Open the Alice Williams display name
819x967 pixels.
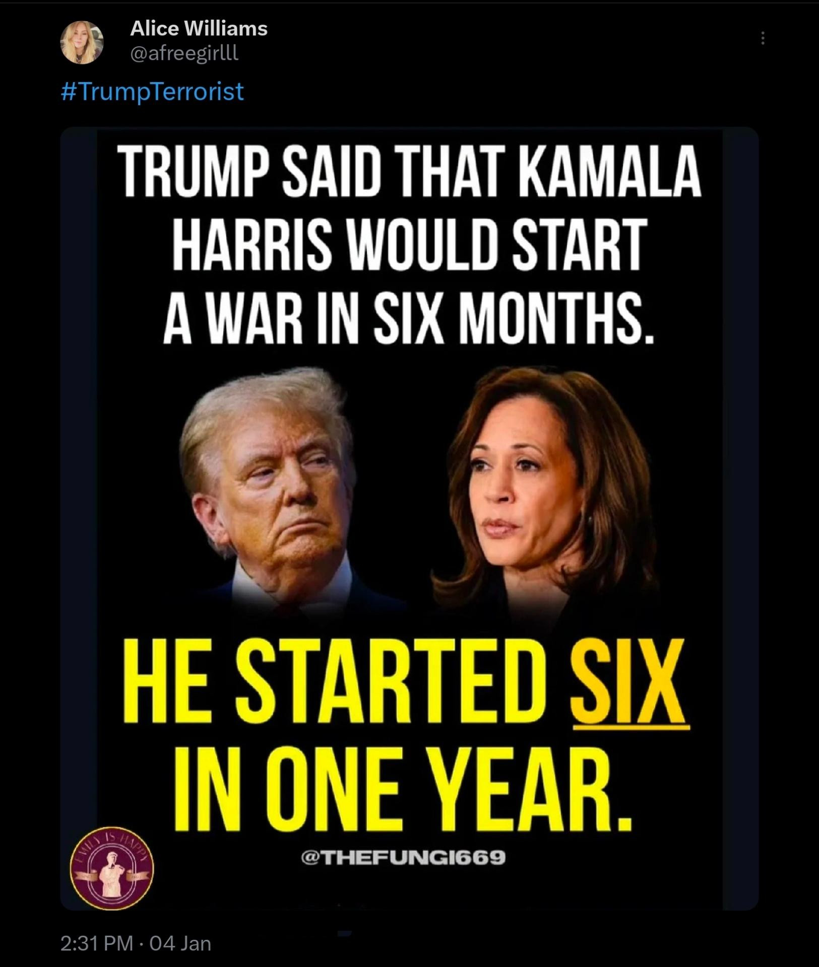click(199, 29)
